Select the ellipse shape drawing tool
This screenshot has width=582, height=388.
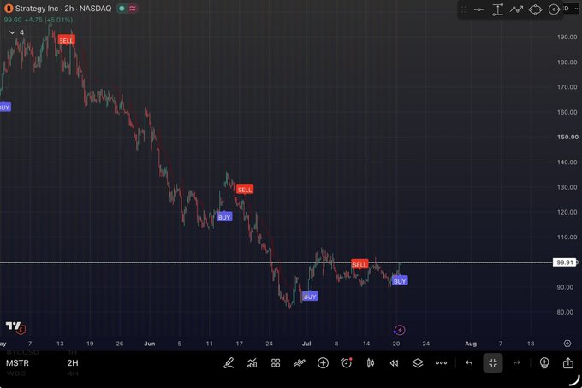535,9
